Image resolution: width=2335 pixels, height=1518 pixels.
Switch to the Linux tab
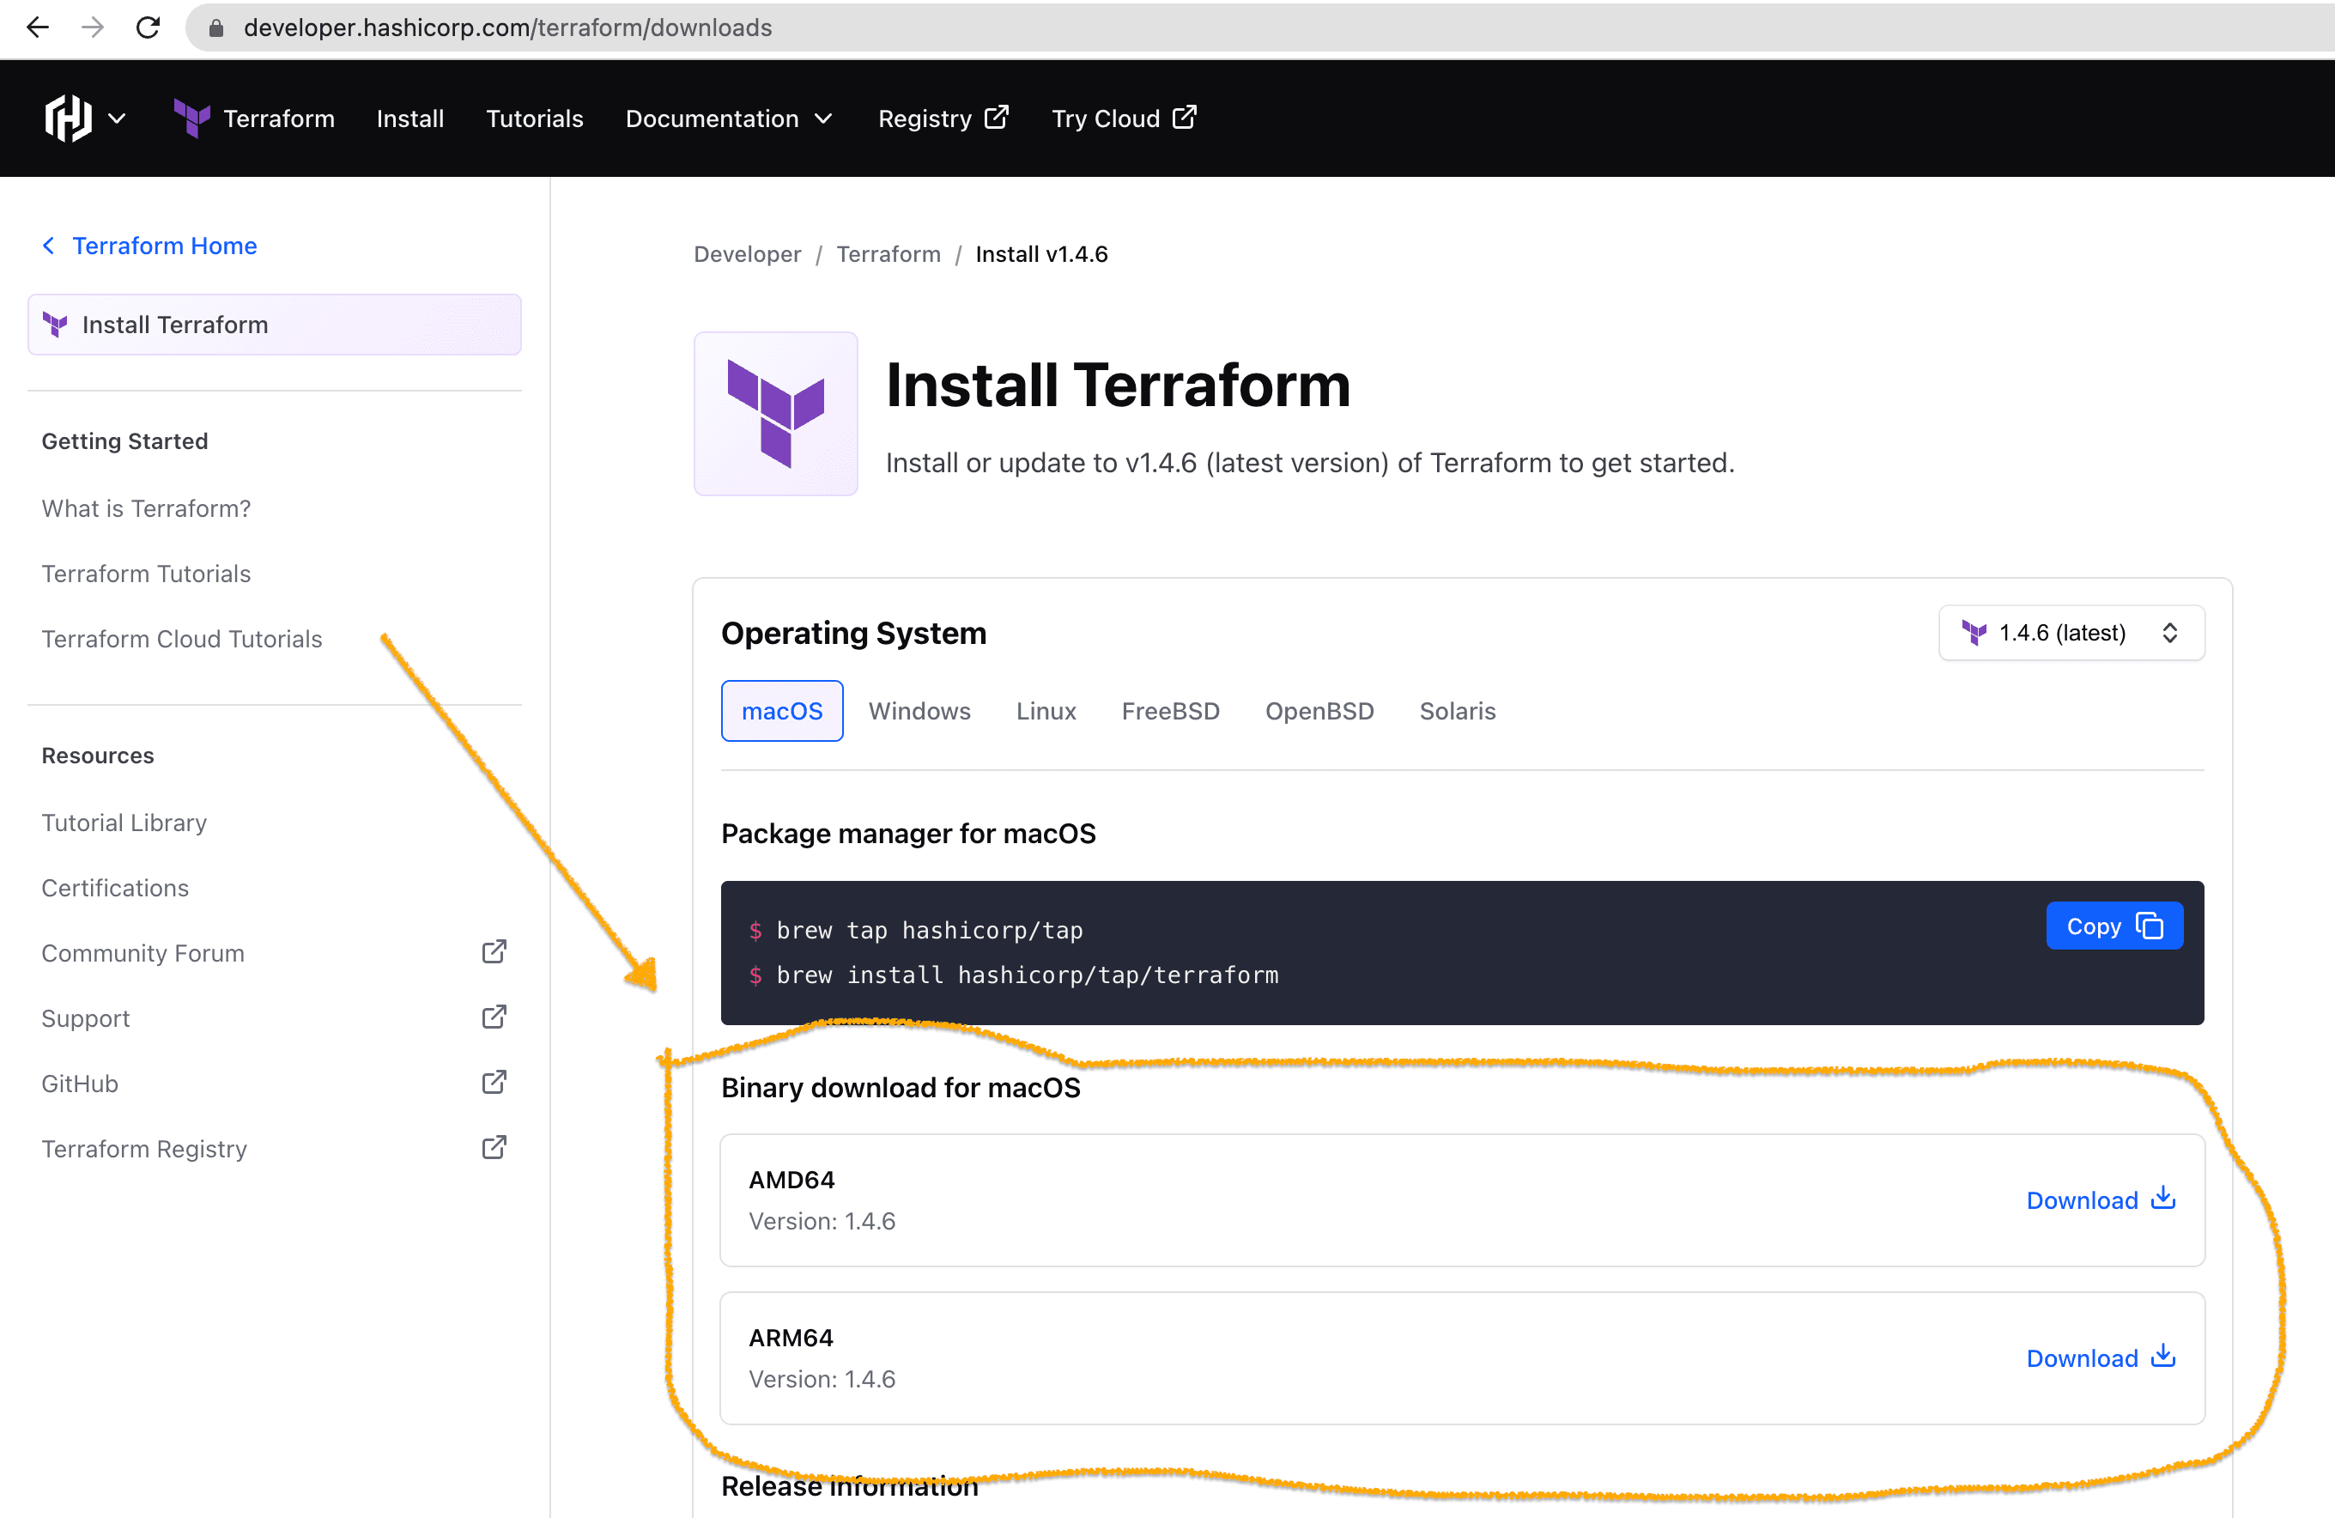pos(1046,710)
